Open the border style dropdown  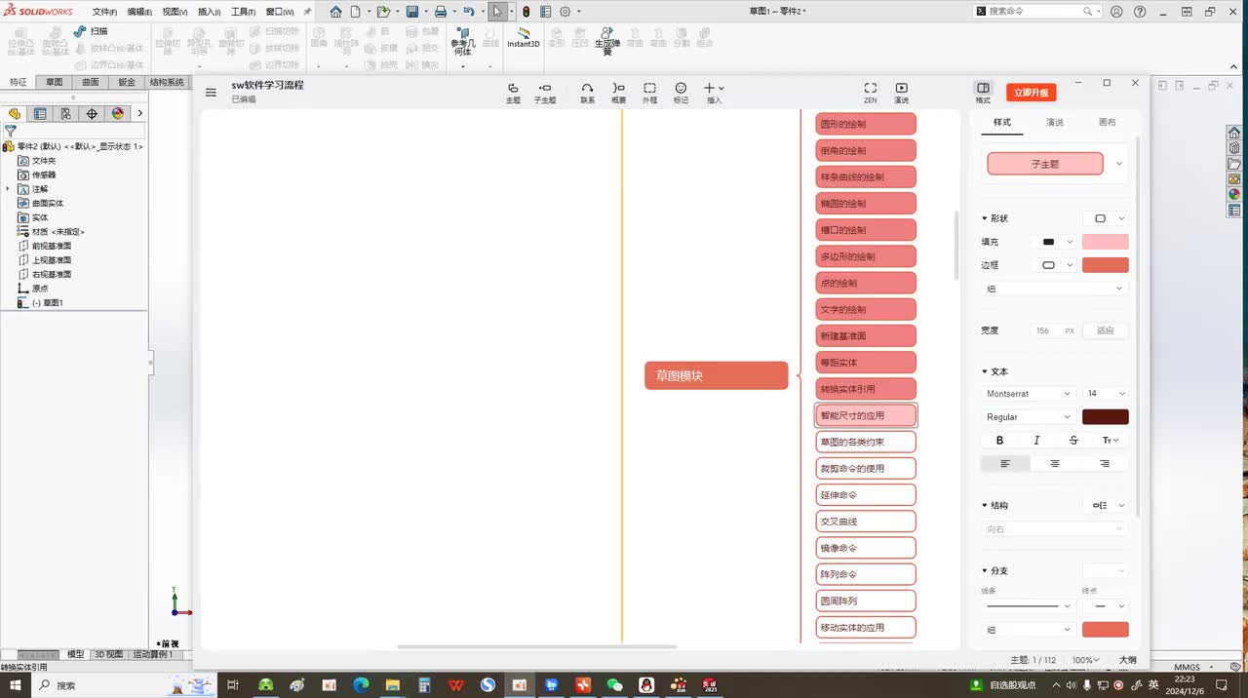click(x=1054, y=265)
